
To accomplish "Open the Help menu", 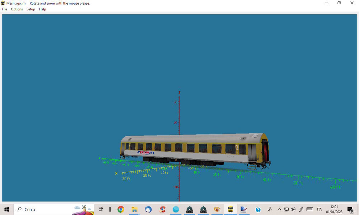I will pos(42,9).
